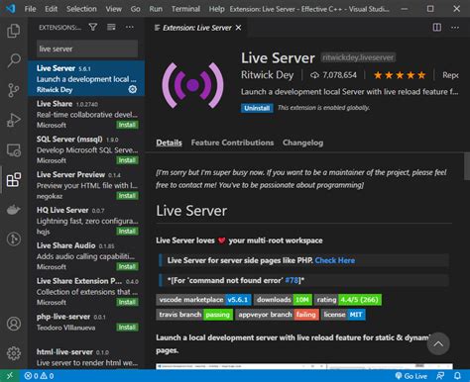The image size is (470, 382).
Task: Open the Git history circular icon view
Action: [x=14, y=239]
